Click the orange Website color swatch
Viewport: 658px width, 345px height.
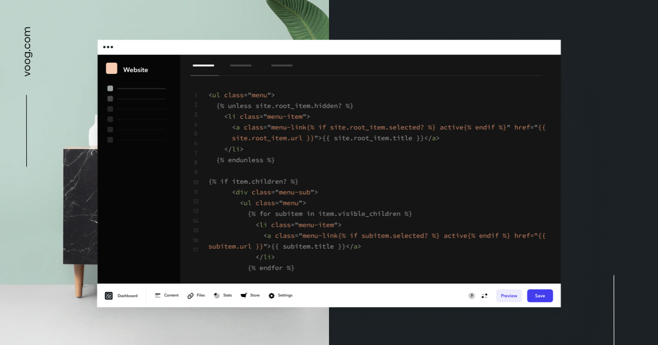tap(112, 69)
